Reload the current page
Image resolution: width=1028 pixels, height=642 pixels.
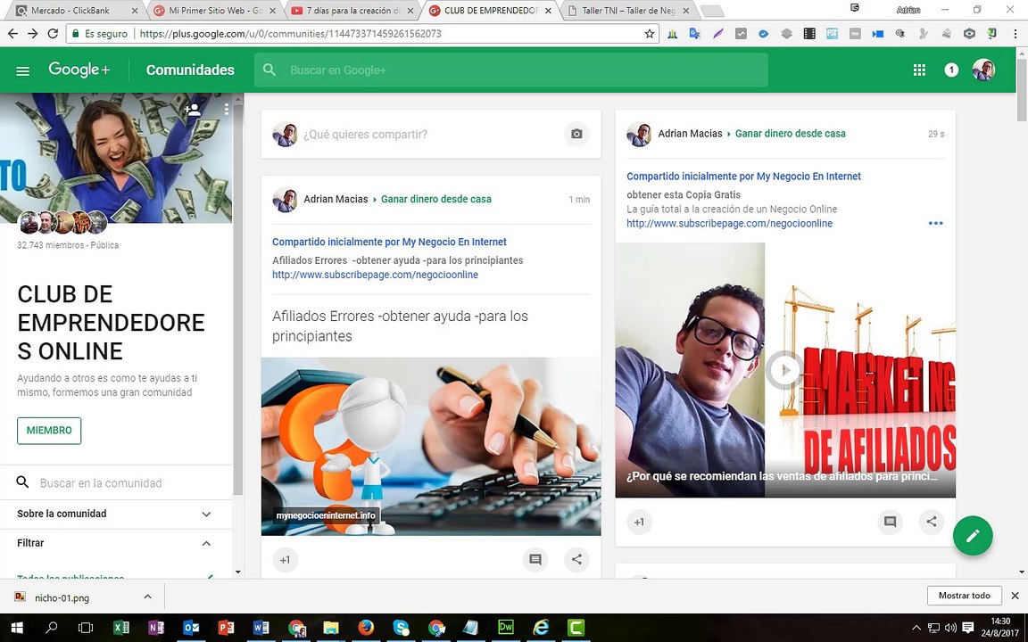tap(53, 33)
